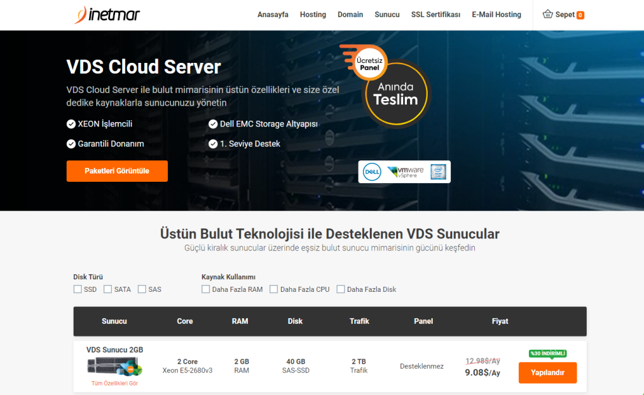Click the inetmar logo in the header
This screenshot has height=395, width=644.
[x=107, y=14]
